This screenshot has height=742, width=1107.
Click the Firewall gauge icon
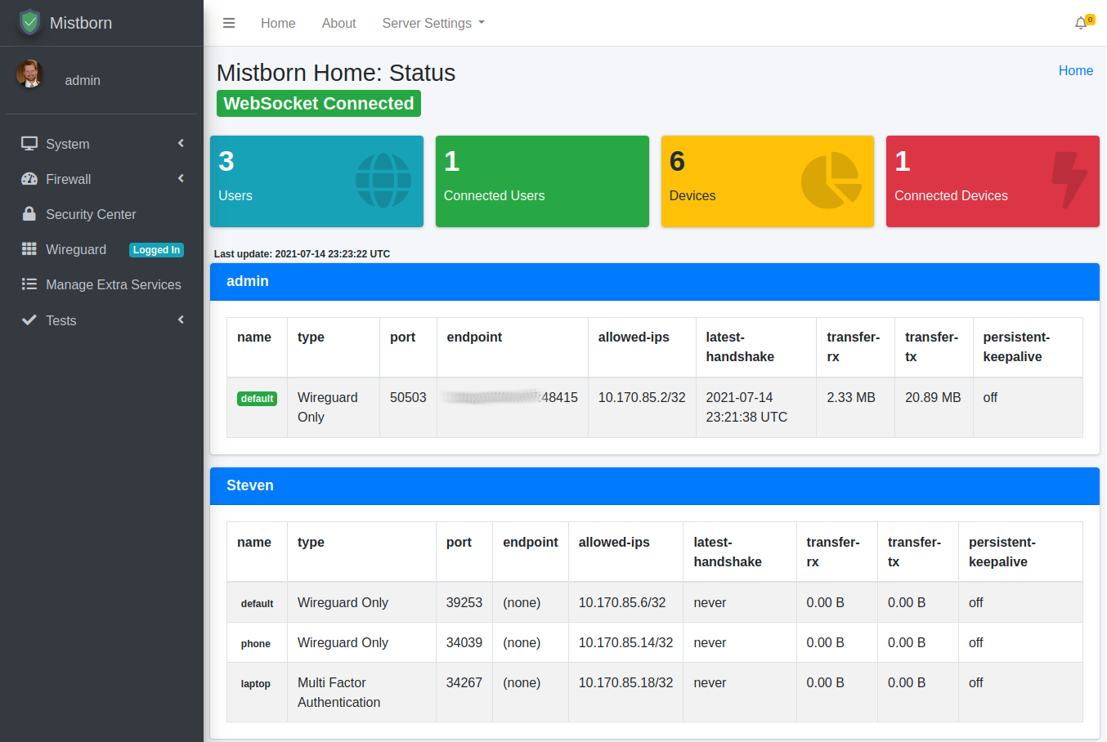[x=29, y=179]
